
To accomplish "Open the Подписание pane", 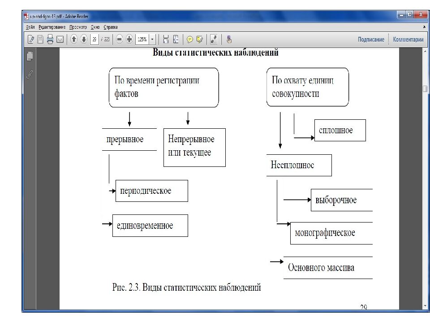I will pos(370,39).
